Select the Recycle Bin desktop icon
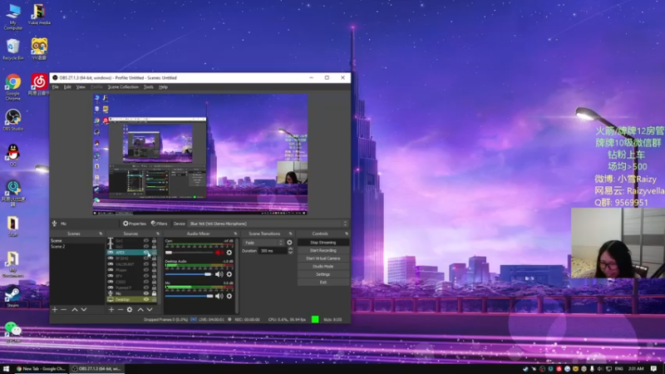 point(13,49)
